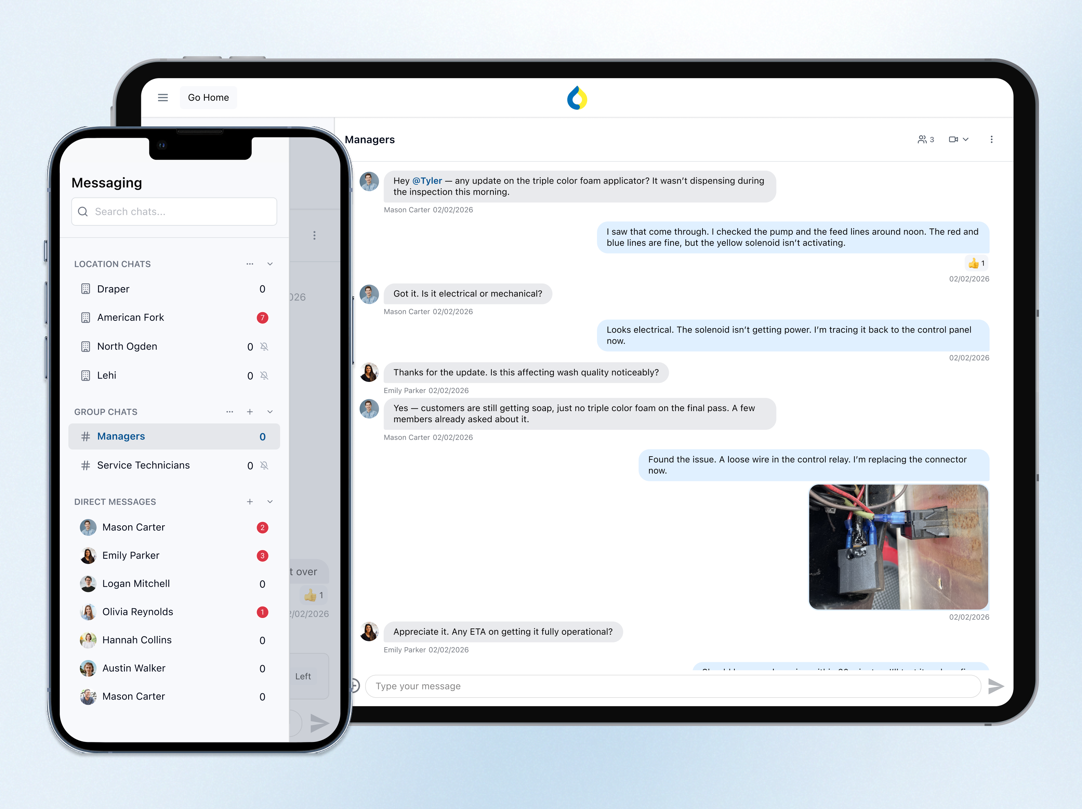Open Group Chats more options
Viewport: 1082px width, 809px height.
(x=230, y=412)
